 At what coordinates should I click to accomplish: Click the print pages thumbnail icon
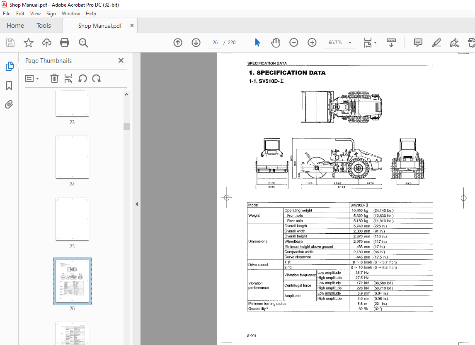click(68, 79)
